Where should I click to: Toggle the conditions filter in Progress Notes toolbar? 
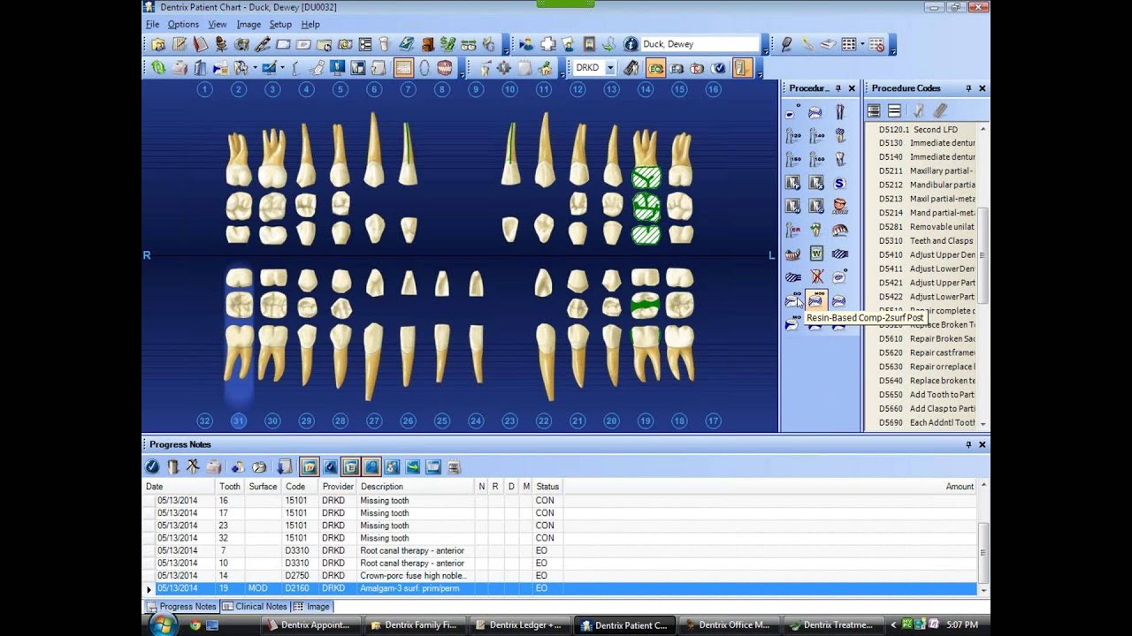[371, 466]
